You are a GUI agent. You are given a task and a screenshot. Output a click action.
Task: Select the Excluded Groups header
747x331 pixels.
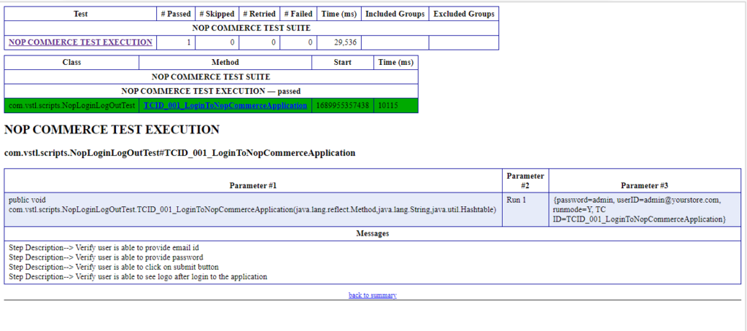[463, 14]
